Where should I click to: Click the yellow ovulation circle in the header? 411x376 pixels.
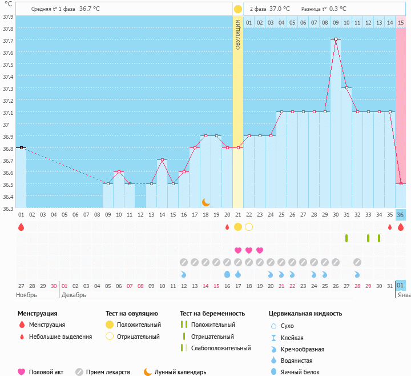click(238, 9)
